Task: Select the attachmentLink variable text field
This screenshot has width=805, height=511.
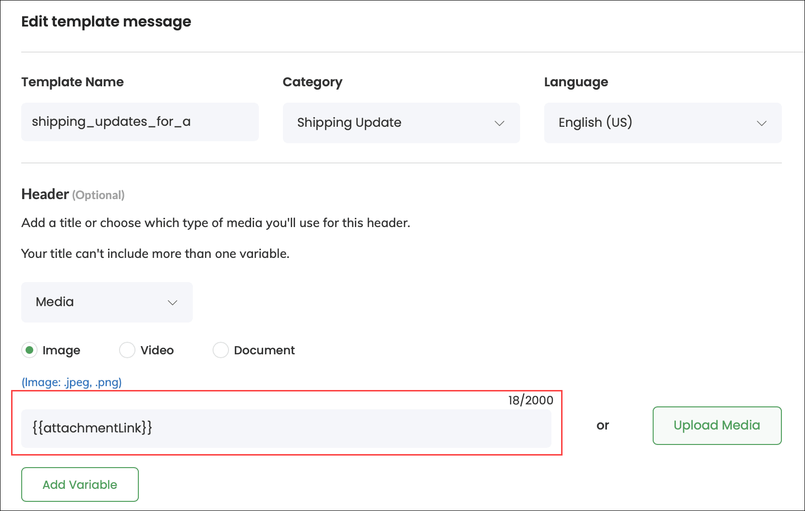Action: (x=286, y=428)
